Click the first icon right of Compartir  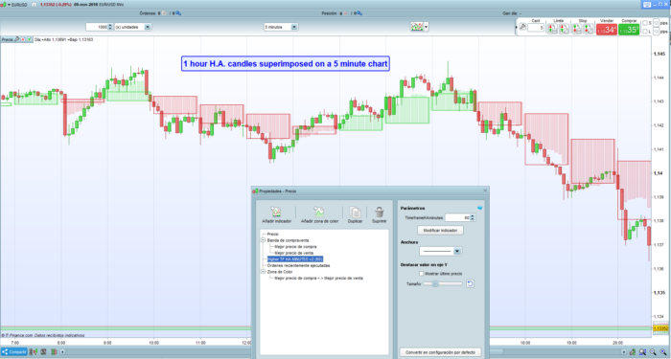pyautogui.click(x=33, y=351)
